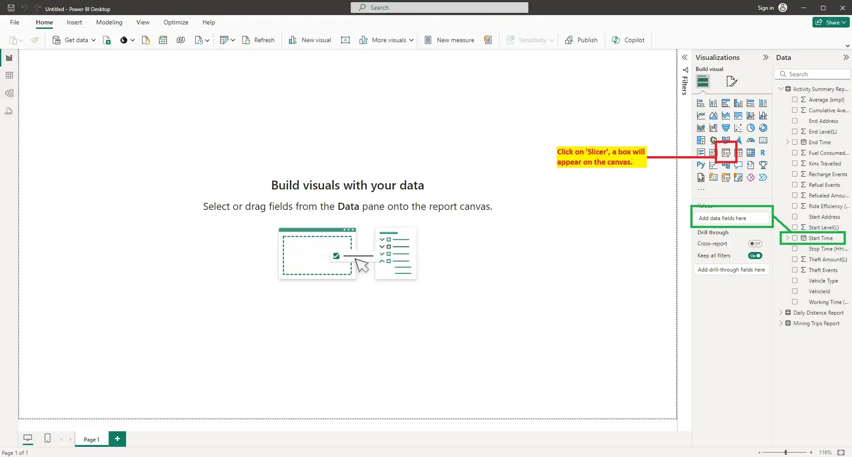Switch to Format visual pane icon
Viewport: 852px width, 457px height.
click(x=731, y=82)
